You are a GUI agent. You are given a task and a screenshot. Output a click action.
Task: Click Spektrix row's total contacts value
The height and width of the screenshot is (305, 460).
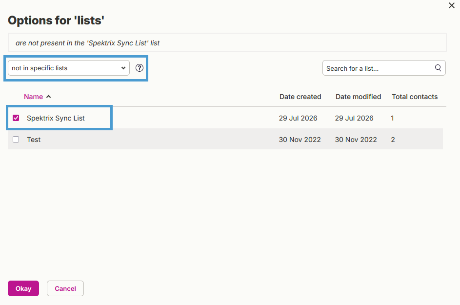pos(392,118)
